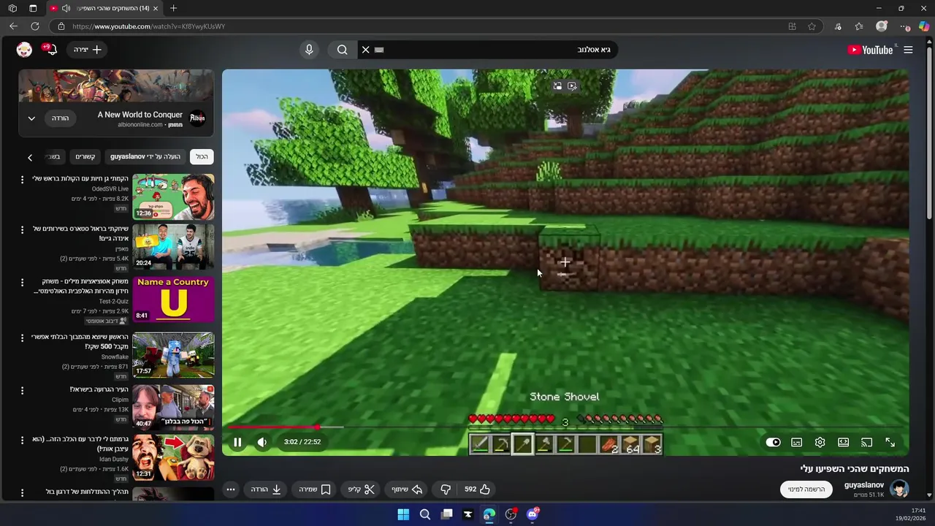Go back with browser back arrow

tap(13, 26)
